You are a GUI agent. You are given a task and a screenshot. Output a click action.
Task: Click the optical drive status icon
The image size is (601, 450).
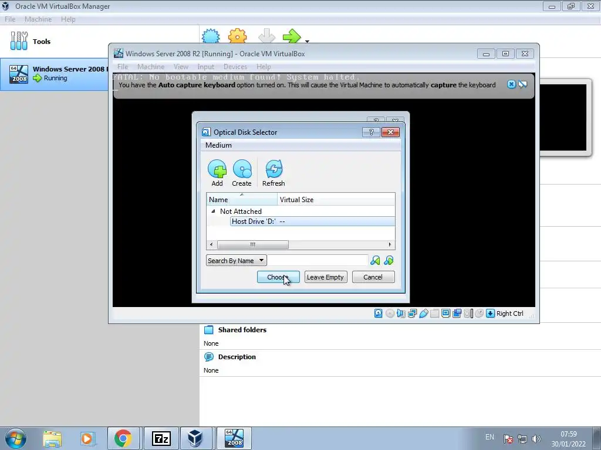(x=390, y=313)
